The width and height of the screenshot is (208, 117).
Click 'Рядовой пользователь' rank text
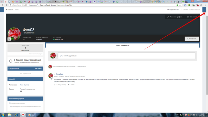(x=28, y=89)
